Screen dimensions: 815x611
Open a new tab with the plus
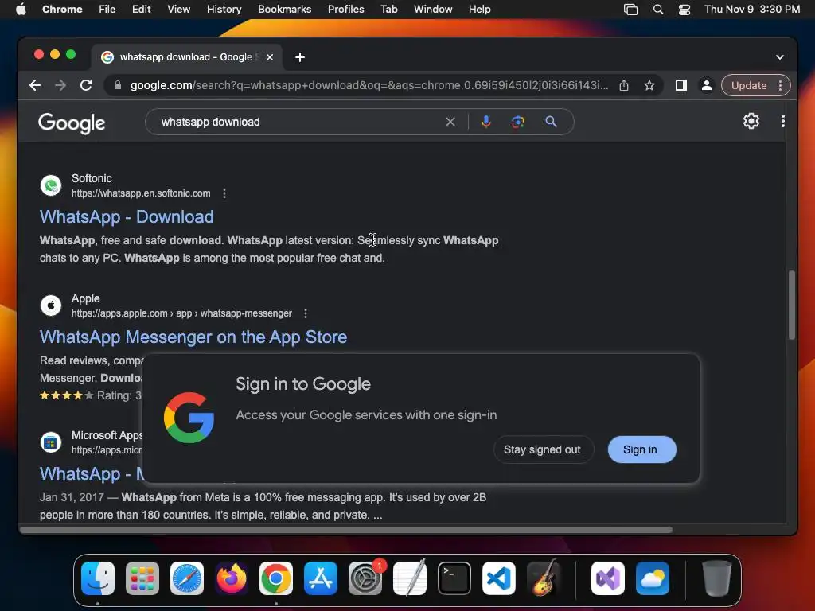[x=300, y=57]
